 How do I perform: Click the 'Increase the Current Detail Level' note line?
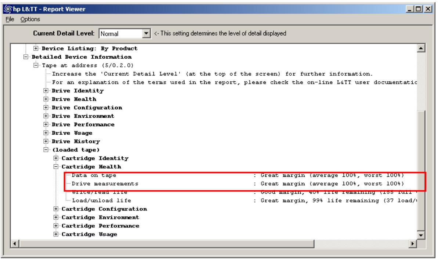pos(212,74)
